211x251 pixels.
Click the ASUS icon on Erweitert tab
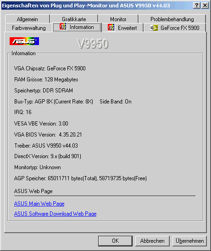pyautogui.click(x=111, y=28)
